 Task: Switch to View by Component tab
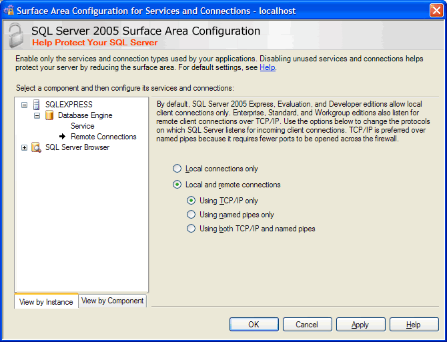[x=112, y=301]
